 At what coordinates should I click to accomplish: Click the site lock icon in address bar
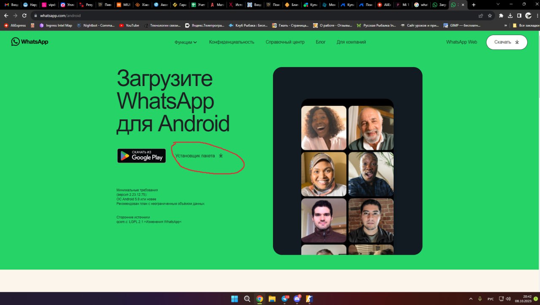[36, 16]
